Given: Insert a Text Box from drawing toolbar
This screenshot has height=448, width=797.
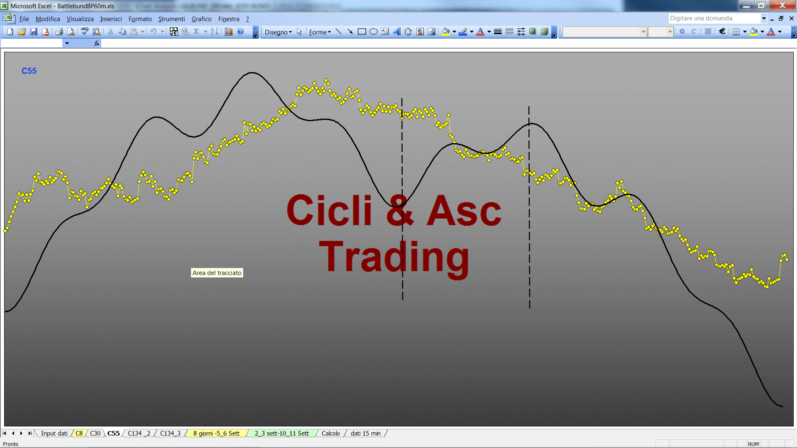Looking at the screenshot, I should point(385,32).
